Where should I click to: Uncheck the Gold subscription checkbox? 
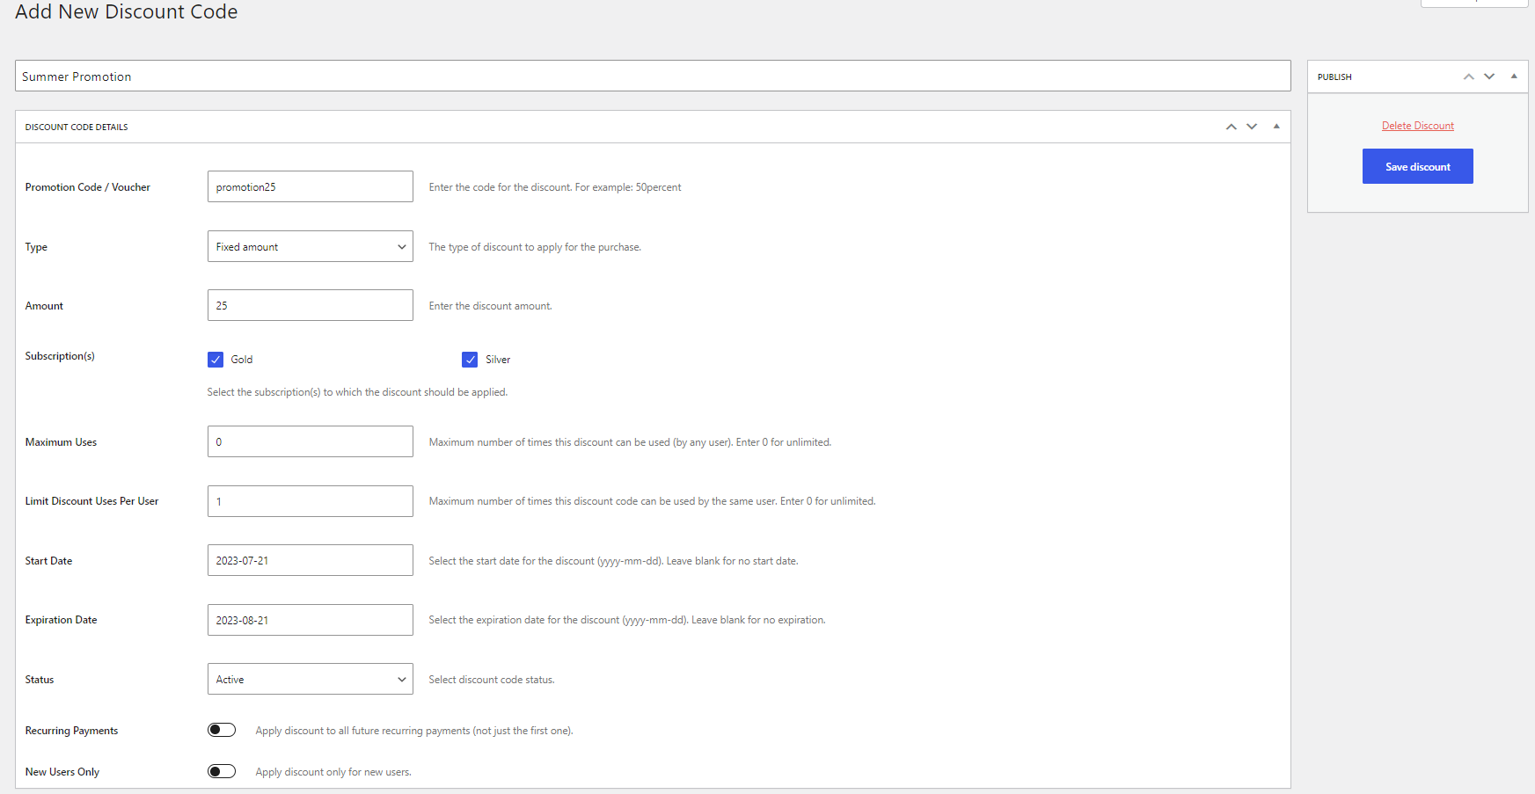point(216,360)
